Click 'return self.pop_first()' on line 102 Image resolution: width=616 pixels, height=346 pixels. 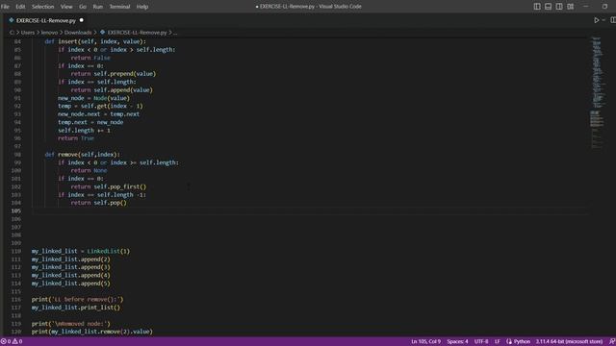[x=109, y=186]
